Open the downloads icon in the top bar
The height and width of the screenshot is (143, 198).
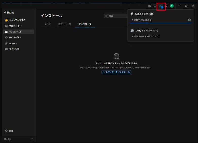coord(161,6)
